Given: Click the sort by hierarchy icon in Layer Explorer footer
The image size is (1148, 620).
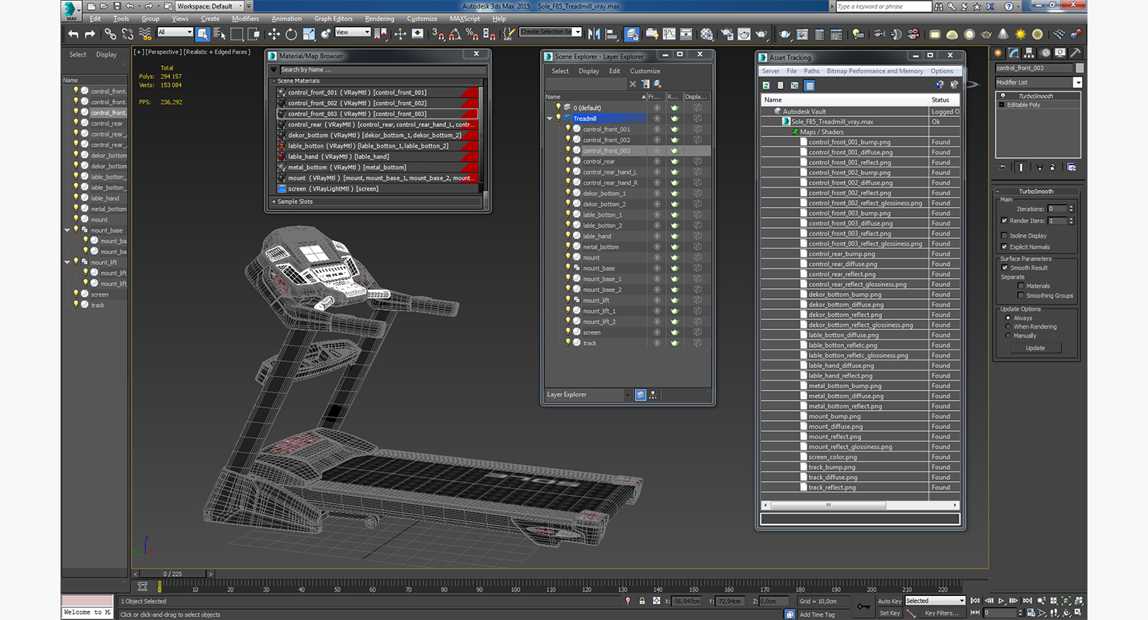Looking at the screenshot, I should [653, 394].
